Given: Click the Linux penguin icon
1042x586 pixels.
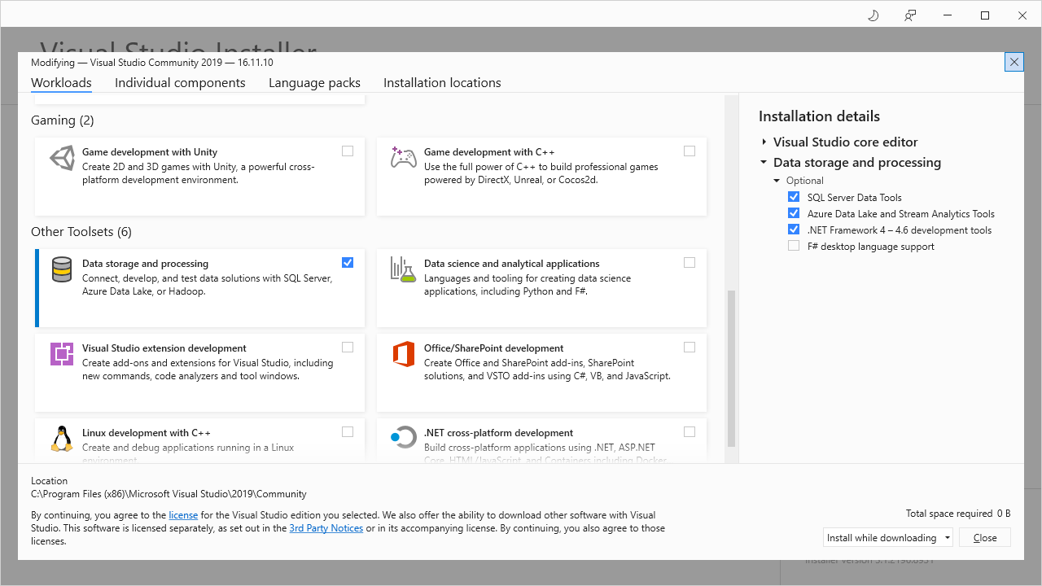Looking at the screenshot, I should pyautogui.click(x=62, y=439).
